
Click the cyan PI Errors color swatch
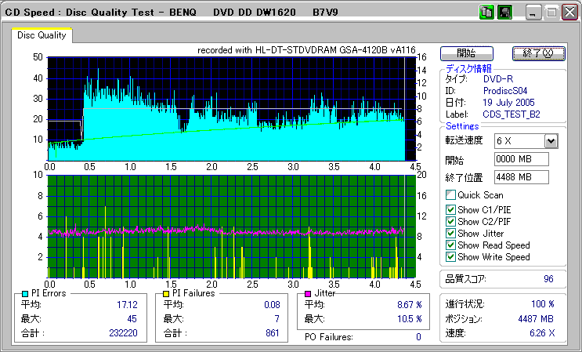26,293
